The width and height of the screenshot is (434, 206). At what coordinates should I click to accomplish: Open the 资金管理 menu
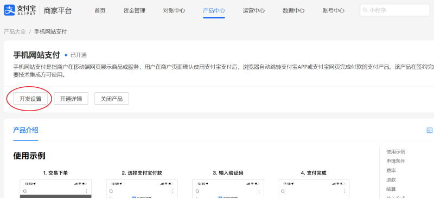coord(134,11)
